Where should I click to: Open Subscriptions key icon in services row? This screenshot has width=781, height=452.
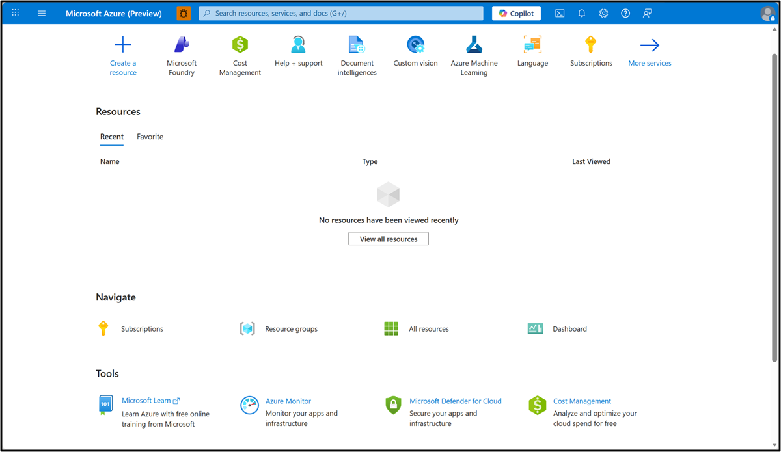[591, 44]
